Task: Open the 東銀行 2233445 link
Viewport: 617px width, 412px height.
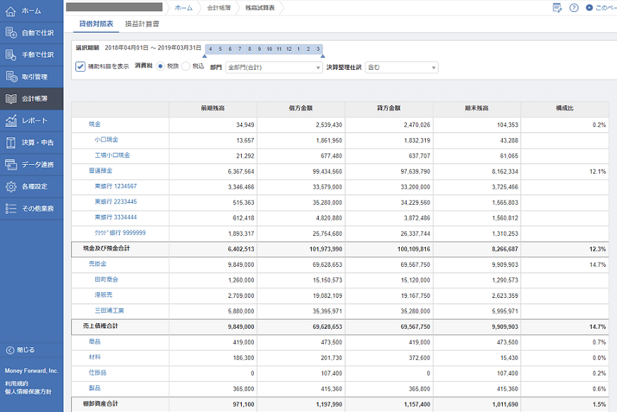Action: (116, 201)
